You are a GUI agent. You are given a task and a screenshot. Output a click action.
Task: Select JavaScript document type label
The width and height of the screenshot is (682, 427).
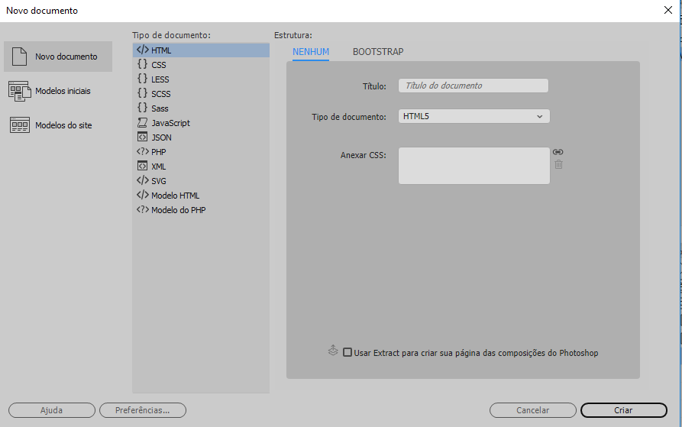pyautogui.click(x=170, y=123)
